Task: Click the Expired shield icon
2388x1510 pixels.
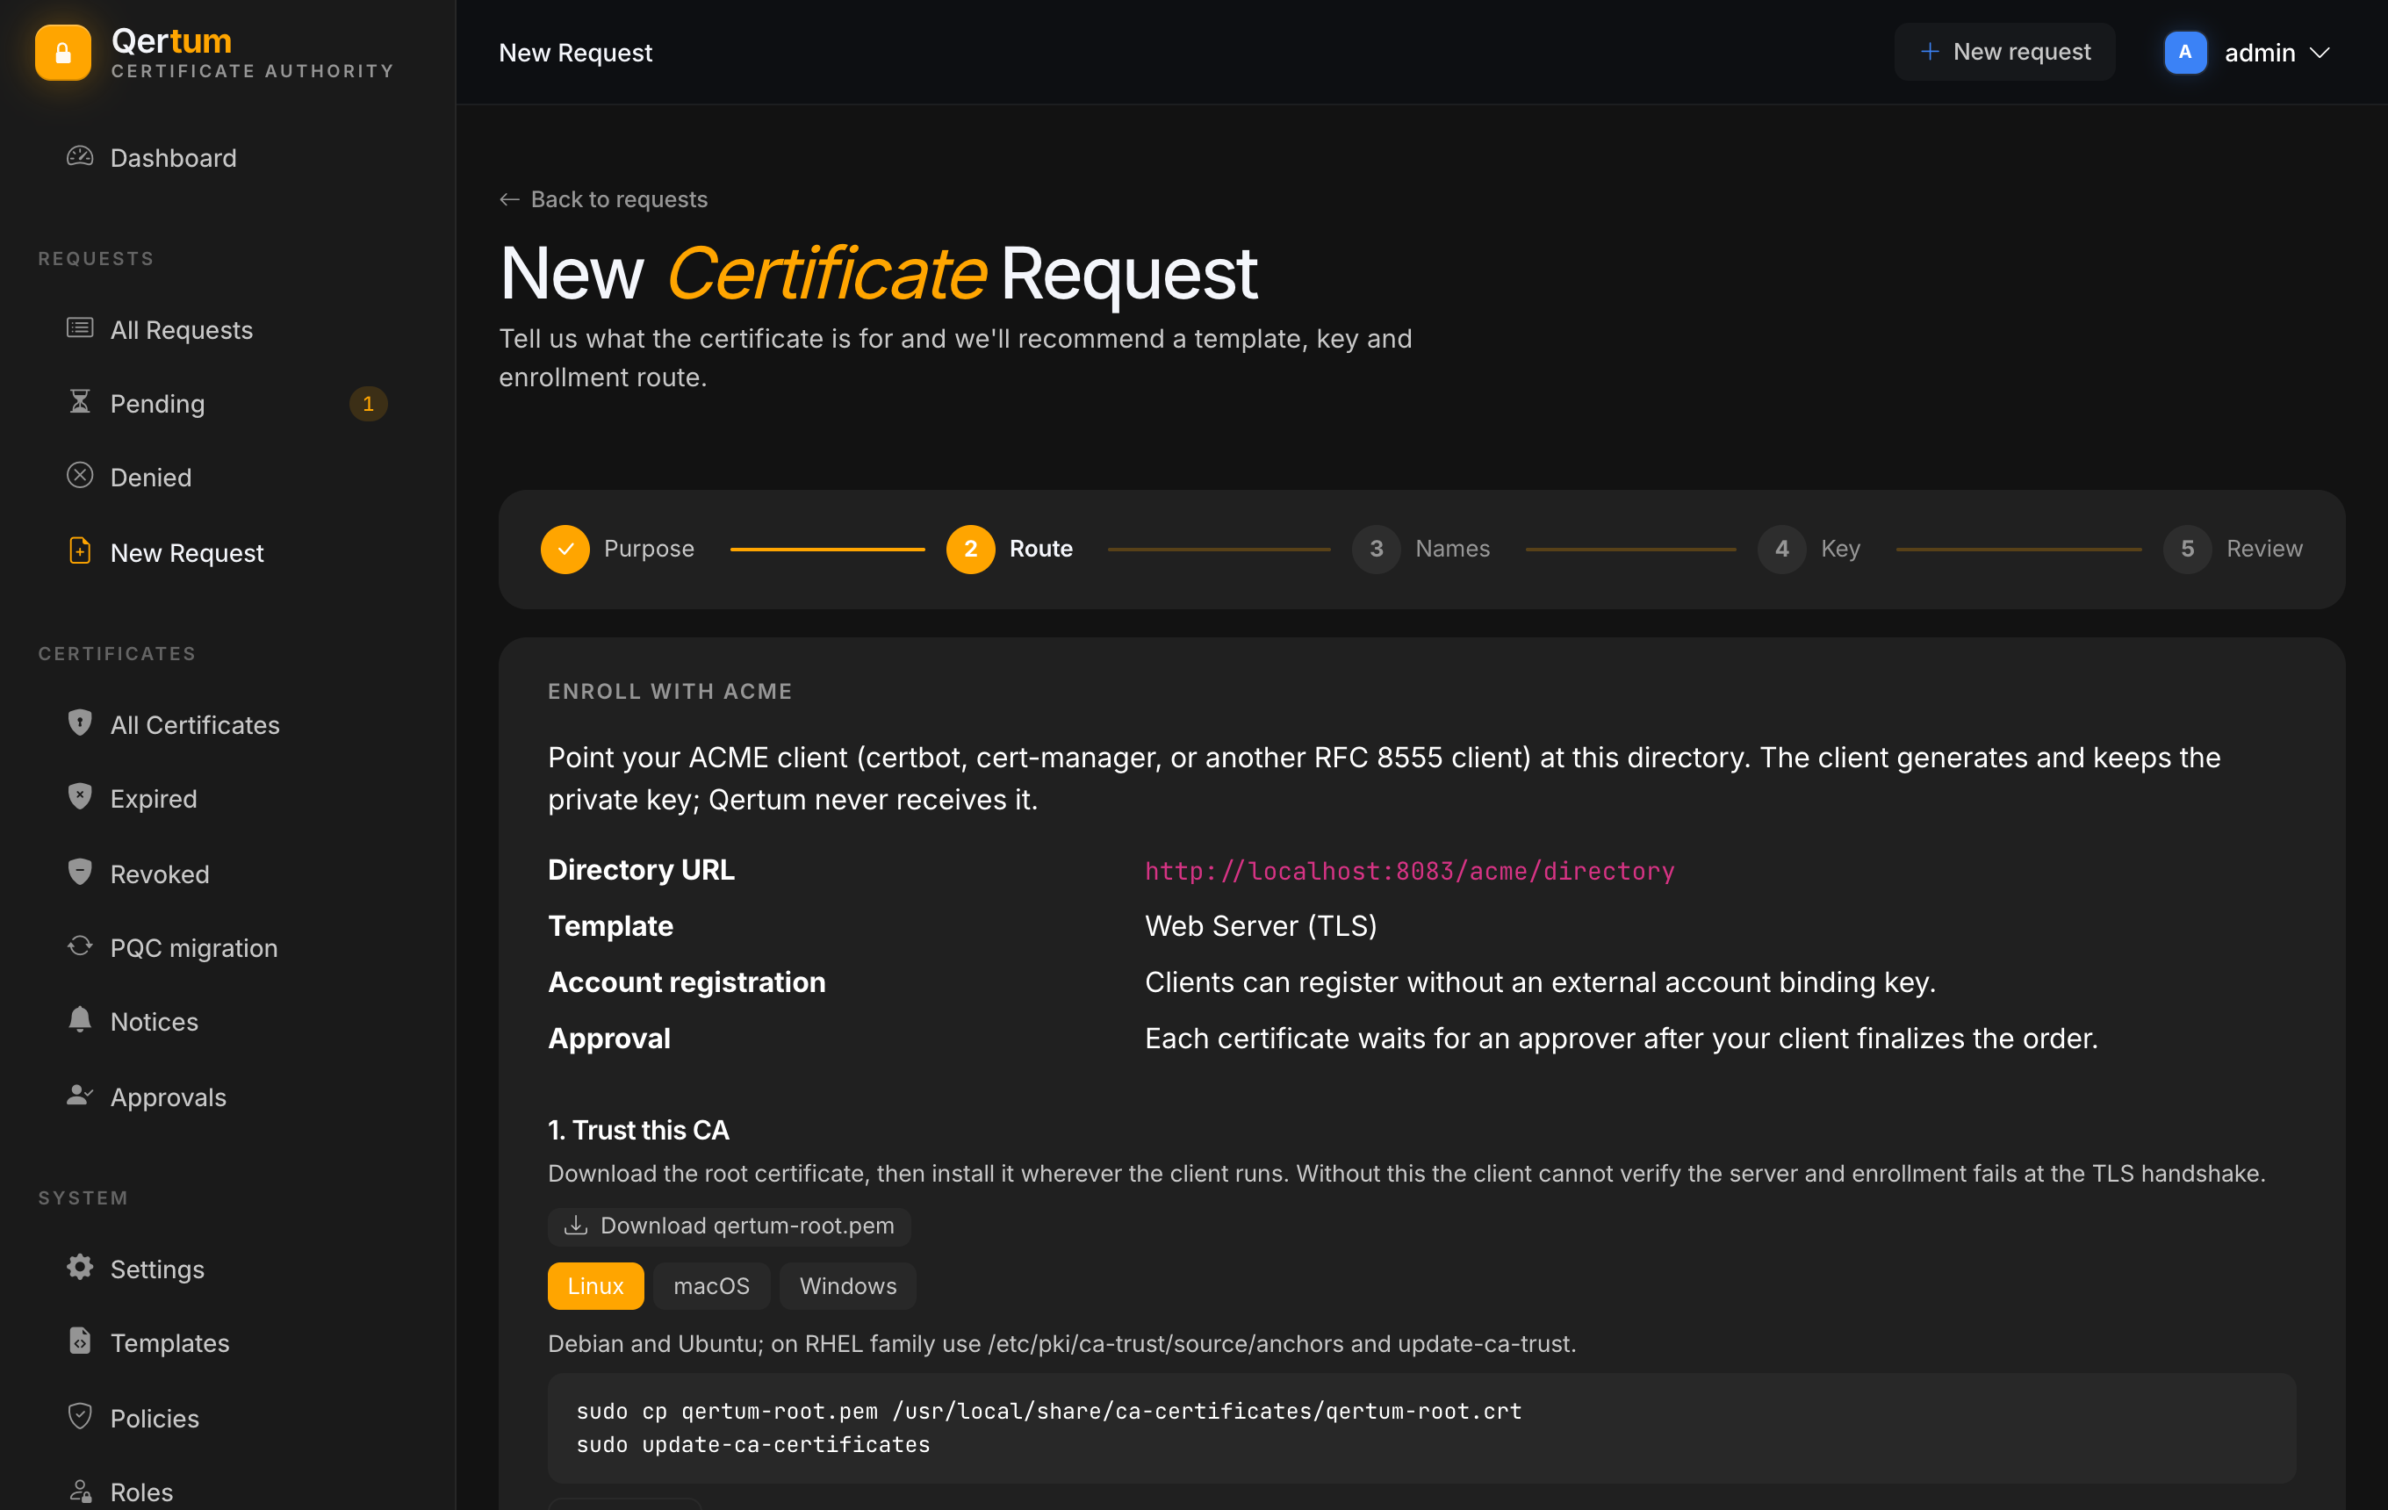Action: [79, 797]
